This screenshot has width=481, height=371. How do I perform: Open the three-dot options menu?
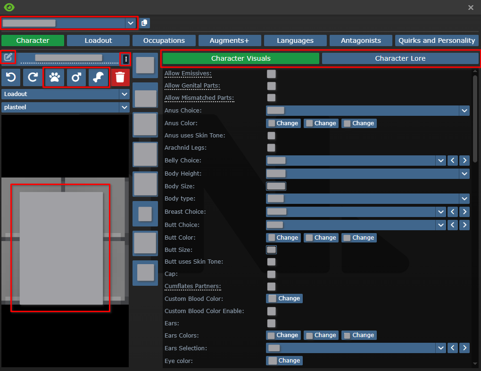(x=125, y=59)
